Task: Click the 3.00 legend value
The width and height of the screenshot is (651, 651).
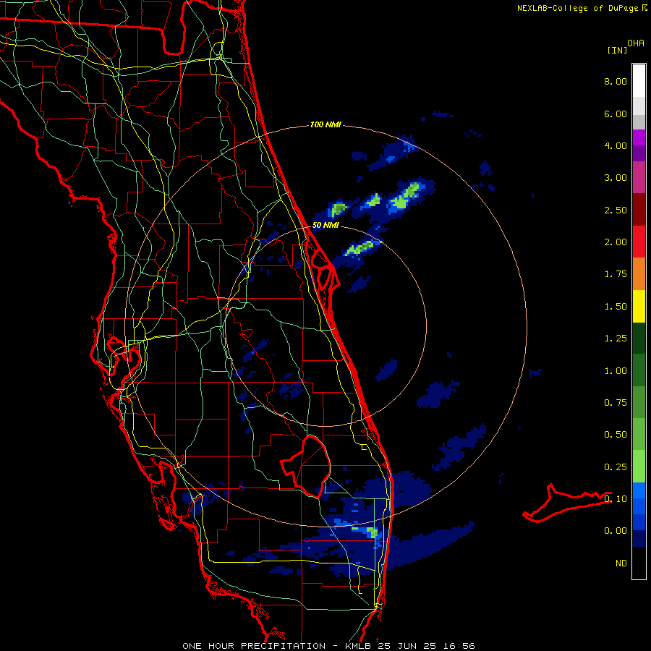Action: 616,178
